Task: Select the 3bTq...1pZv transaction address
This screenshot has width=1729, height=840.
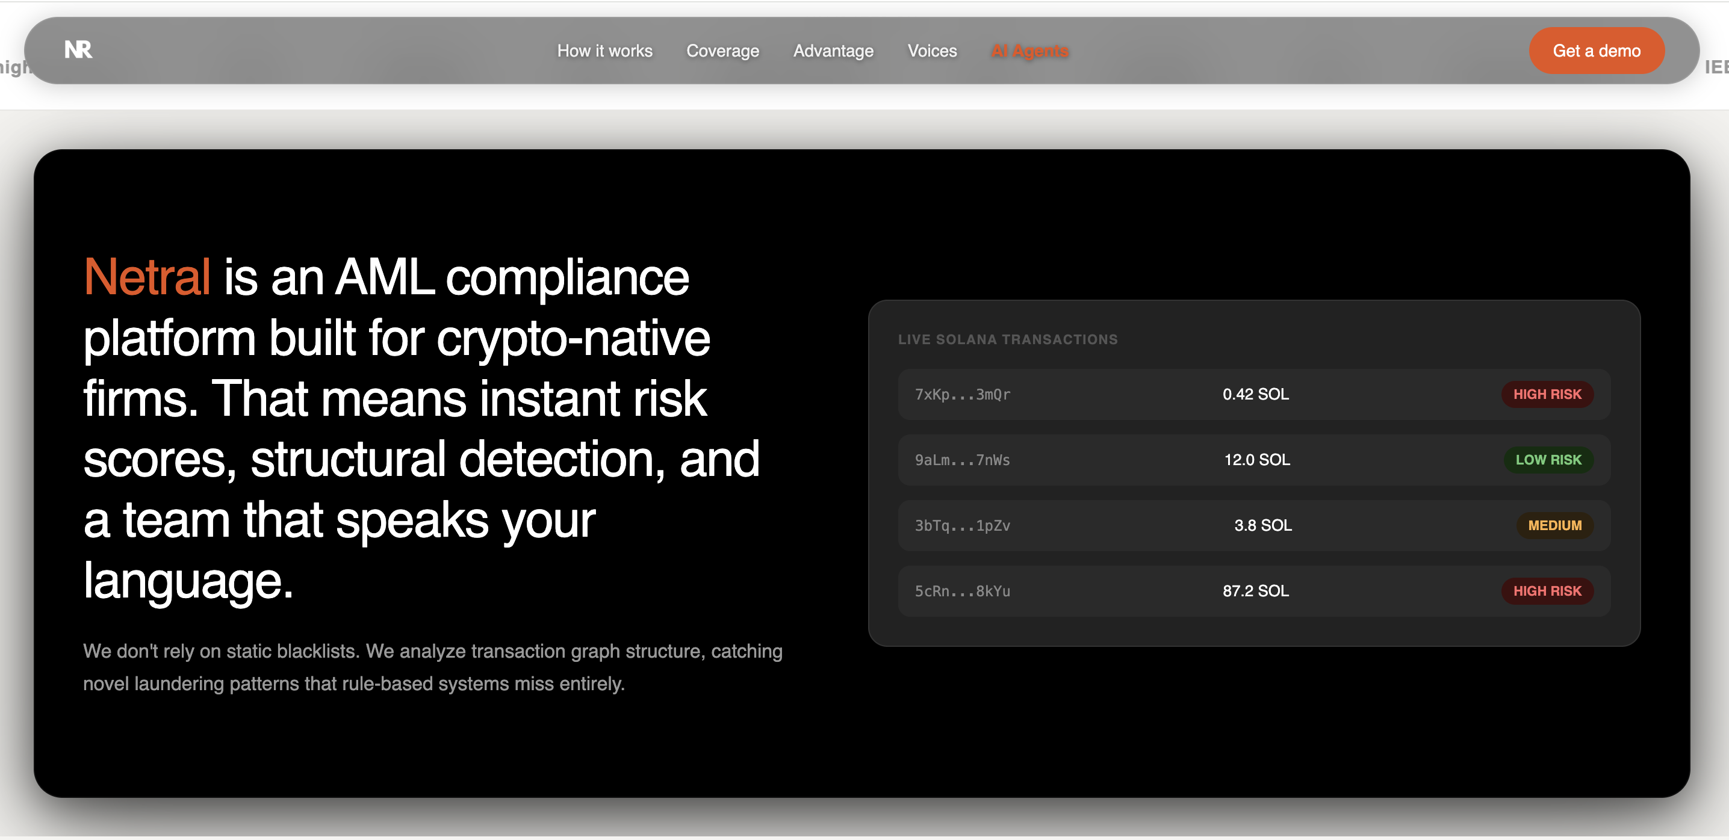Action: coord(962,526)
